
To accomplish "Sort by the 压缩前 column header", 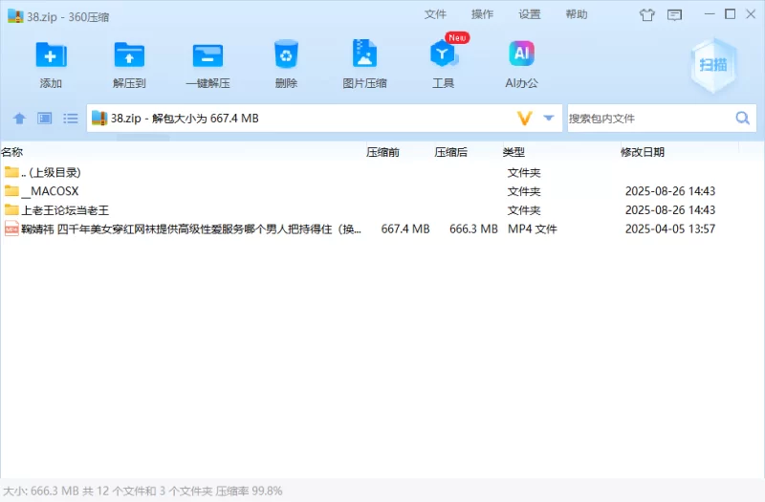I will [x=383, y=152].
